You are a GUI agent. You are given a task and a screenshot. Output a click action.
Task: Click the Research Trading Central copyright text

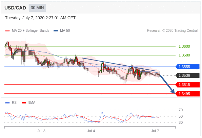point(172,30)
